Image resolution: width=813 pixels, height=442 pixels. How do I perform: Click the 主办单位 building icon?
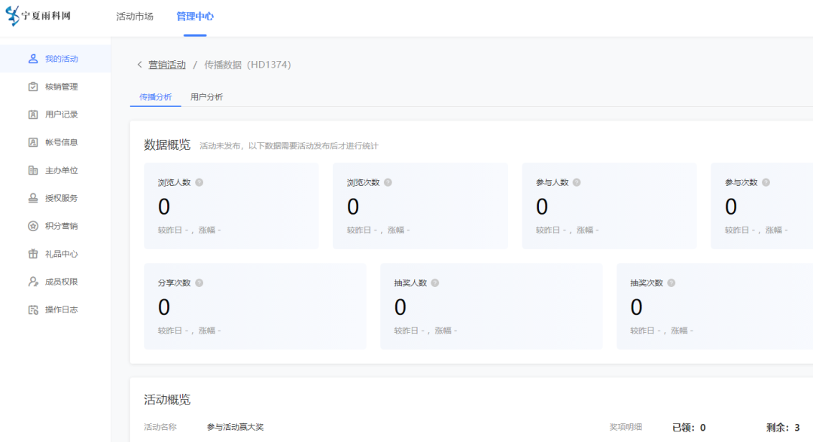click(x=33, y=170)
